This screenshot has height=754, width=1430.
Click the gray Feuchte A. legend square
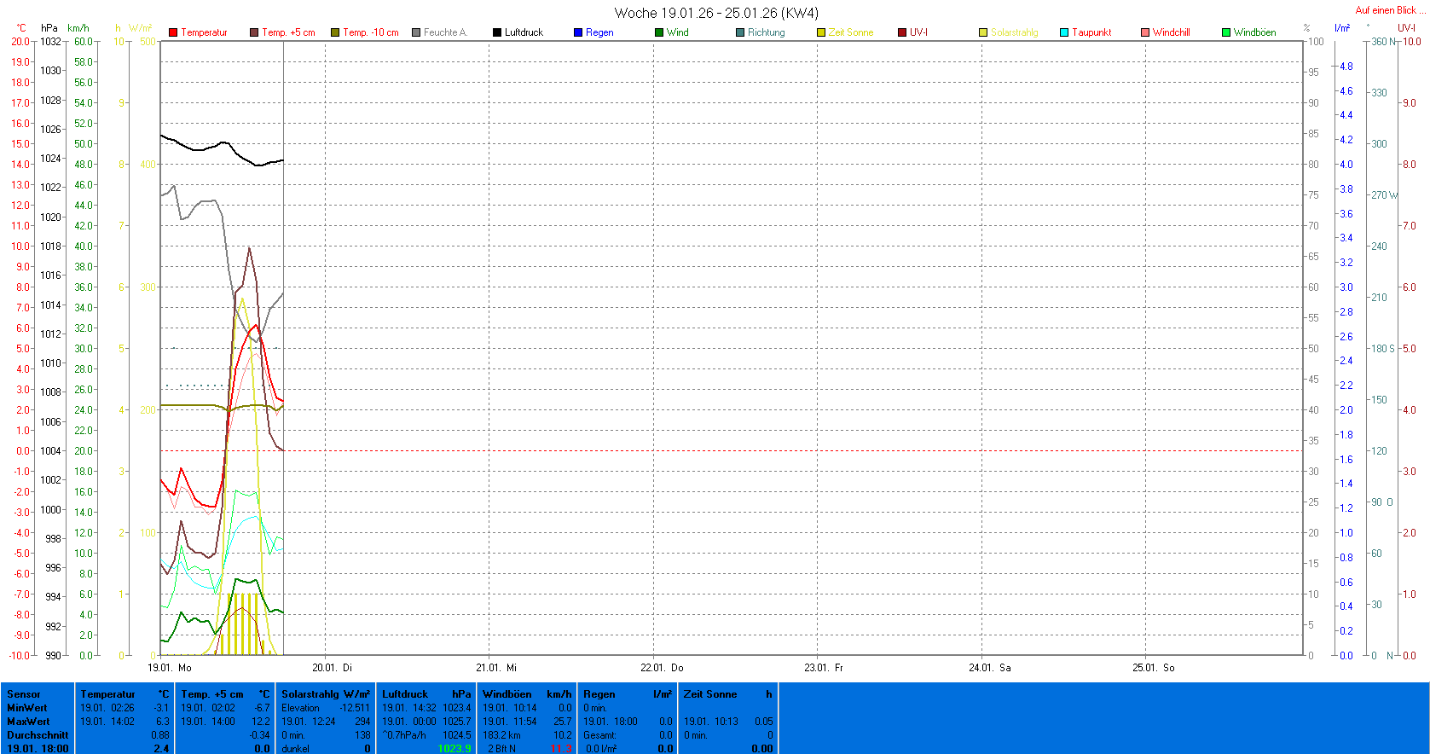[x=416, y=32]
